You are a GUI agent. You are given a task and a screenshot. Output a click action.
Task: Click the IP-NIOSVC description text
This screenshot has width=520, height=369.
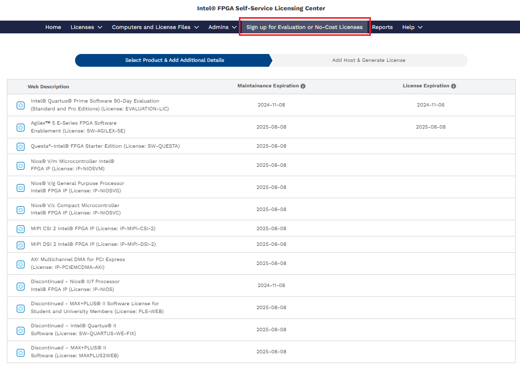pyautogui.click(x=76, y=209)
